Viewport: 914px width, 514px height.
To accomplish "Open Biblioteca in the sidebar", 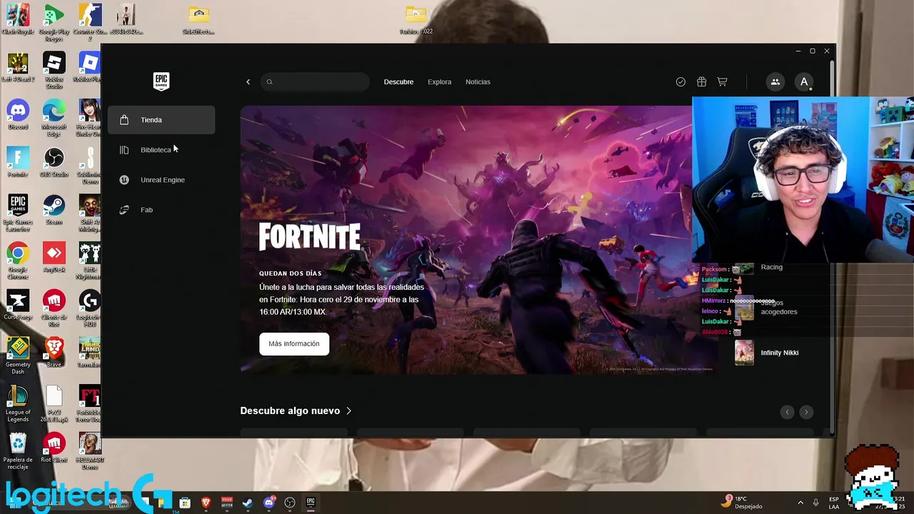I will coord(161,150).
